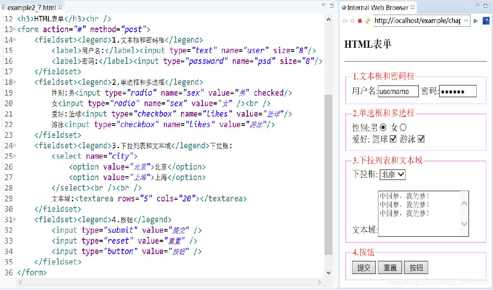Select the 男 radio button
Viewport: 493px width, 290px height.
(x=383, y=127)
